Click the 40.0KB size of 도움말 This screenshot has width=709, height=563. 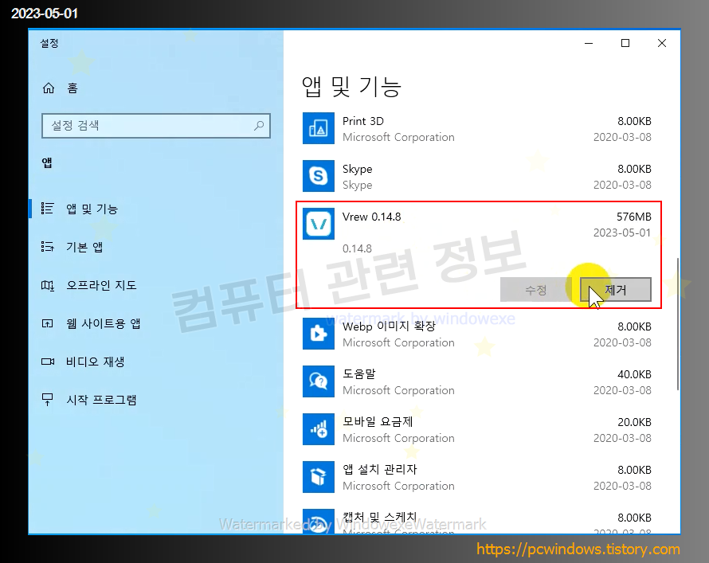point(634,374)
